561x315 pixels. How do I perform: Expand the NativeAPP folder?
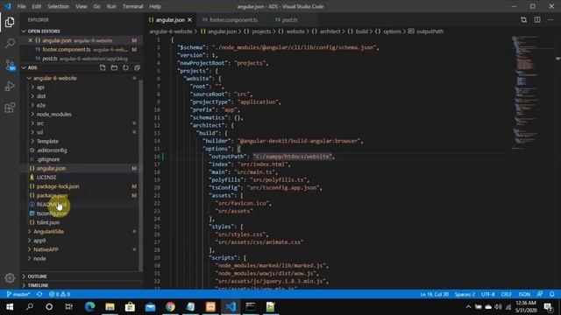[x=46, y=249]
